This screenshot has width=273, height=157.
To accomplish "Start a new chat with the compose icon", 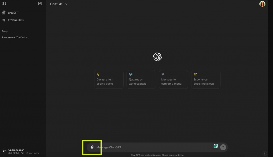I will point(40,3).
